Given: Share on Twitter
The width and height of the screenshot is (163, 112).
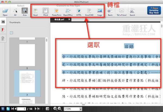Looking at the screenshot, I should tap(8, 109).
